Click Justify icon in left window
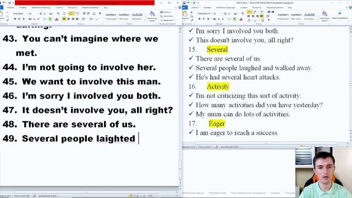This screenshot has width=352, height=198. pyautogui.click(x=77, y=19)
